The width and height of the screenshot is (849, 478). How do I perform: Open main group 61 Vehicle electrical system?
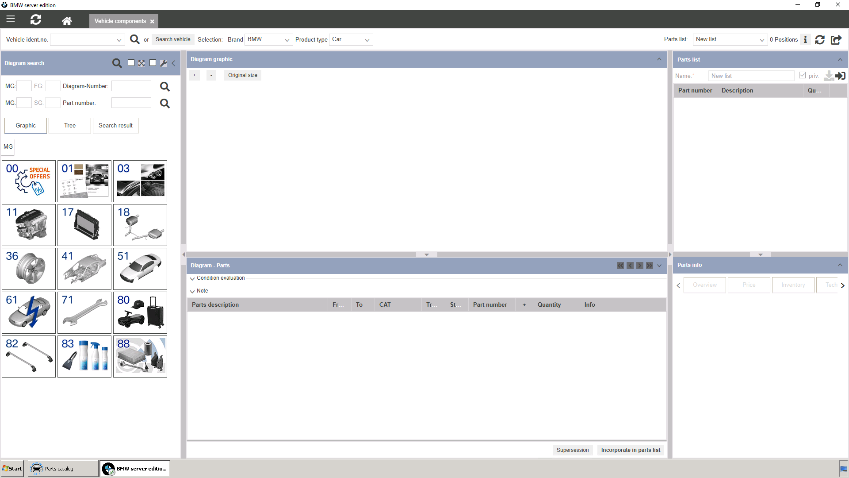point(29,312)
